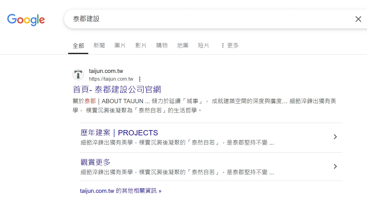Click the https://taijun.com.tw URL text

click(x=111, y=79)
